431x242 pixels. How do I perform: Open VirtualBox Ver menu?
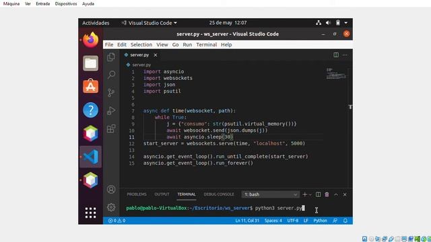pyautogui.click(x=28, y=4)
